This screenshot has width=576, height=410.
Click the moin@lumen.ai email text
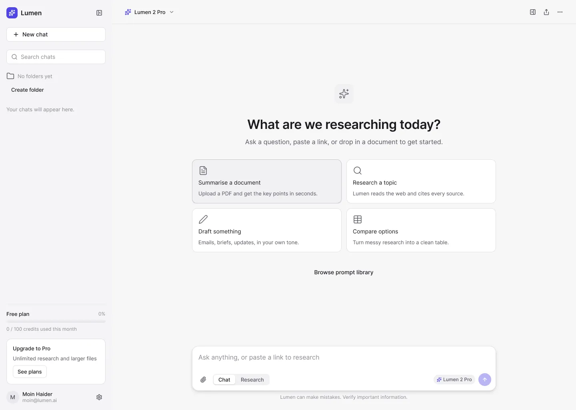point(40,400)
